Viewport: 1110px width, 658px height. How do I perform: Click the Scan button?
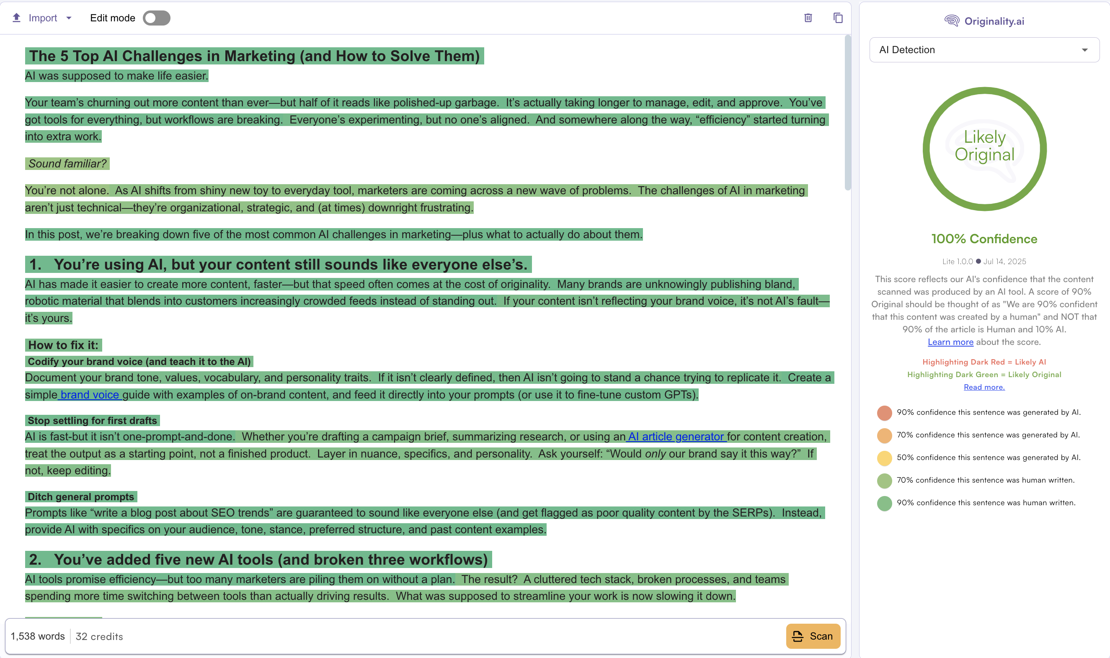click(813, 636)
